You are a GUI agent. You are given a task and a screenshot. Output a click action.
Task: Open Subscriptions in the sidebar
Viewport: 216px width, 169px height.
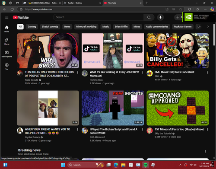click(6, 54)
